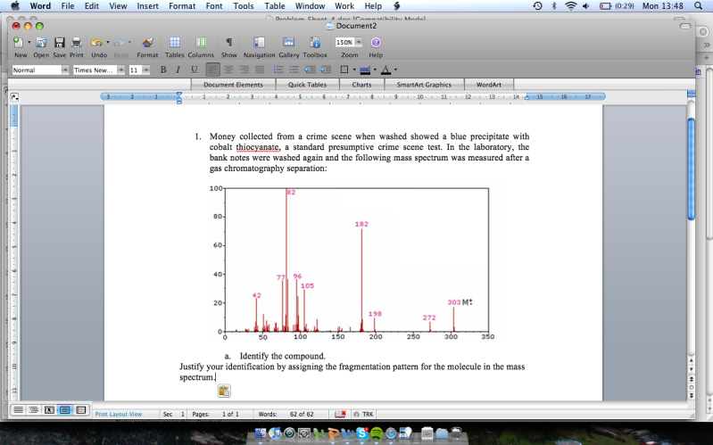The image size is (713, 445).
Task: Open Skype from the Dock
Action: point(362,433)
